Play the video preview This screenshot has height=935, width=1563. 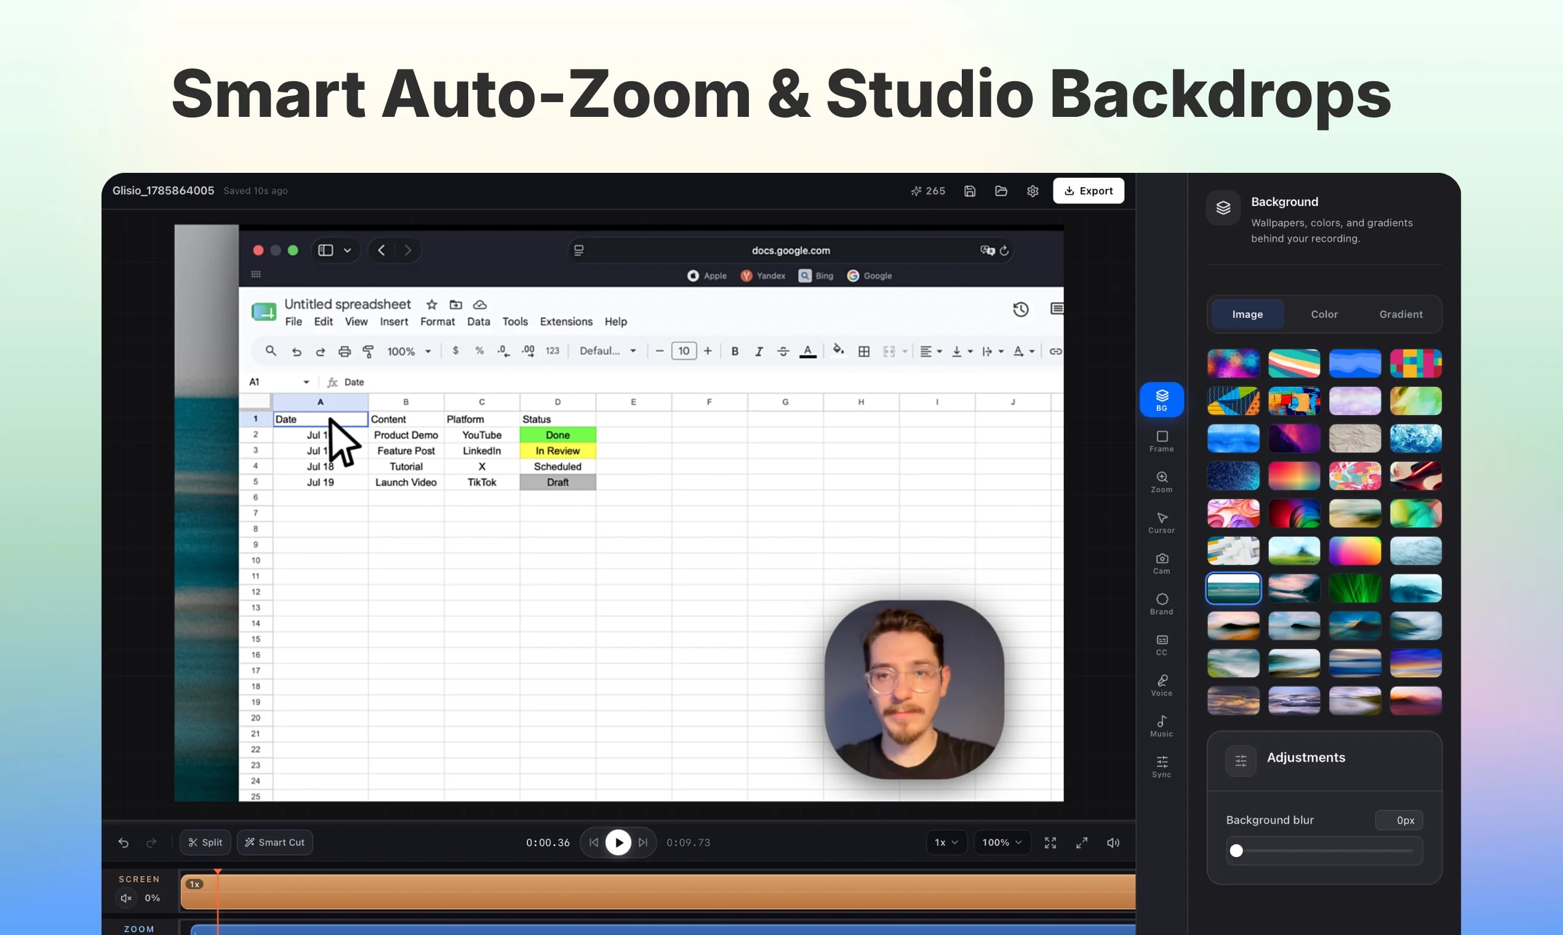(618, 842)
